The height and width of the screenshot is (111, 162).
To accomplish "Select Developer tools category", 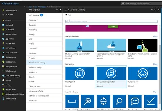I will [x=44, y=86].
